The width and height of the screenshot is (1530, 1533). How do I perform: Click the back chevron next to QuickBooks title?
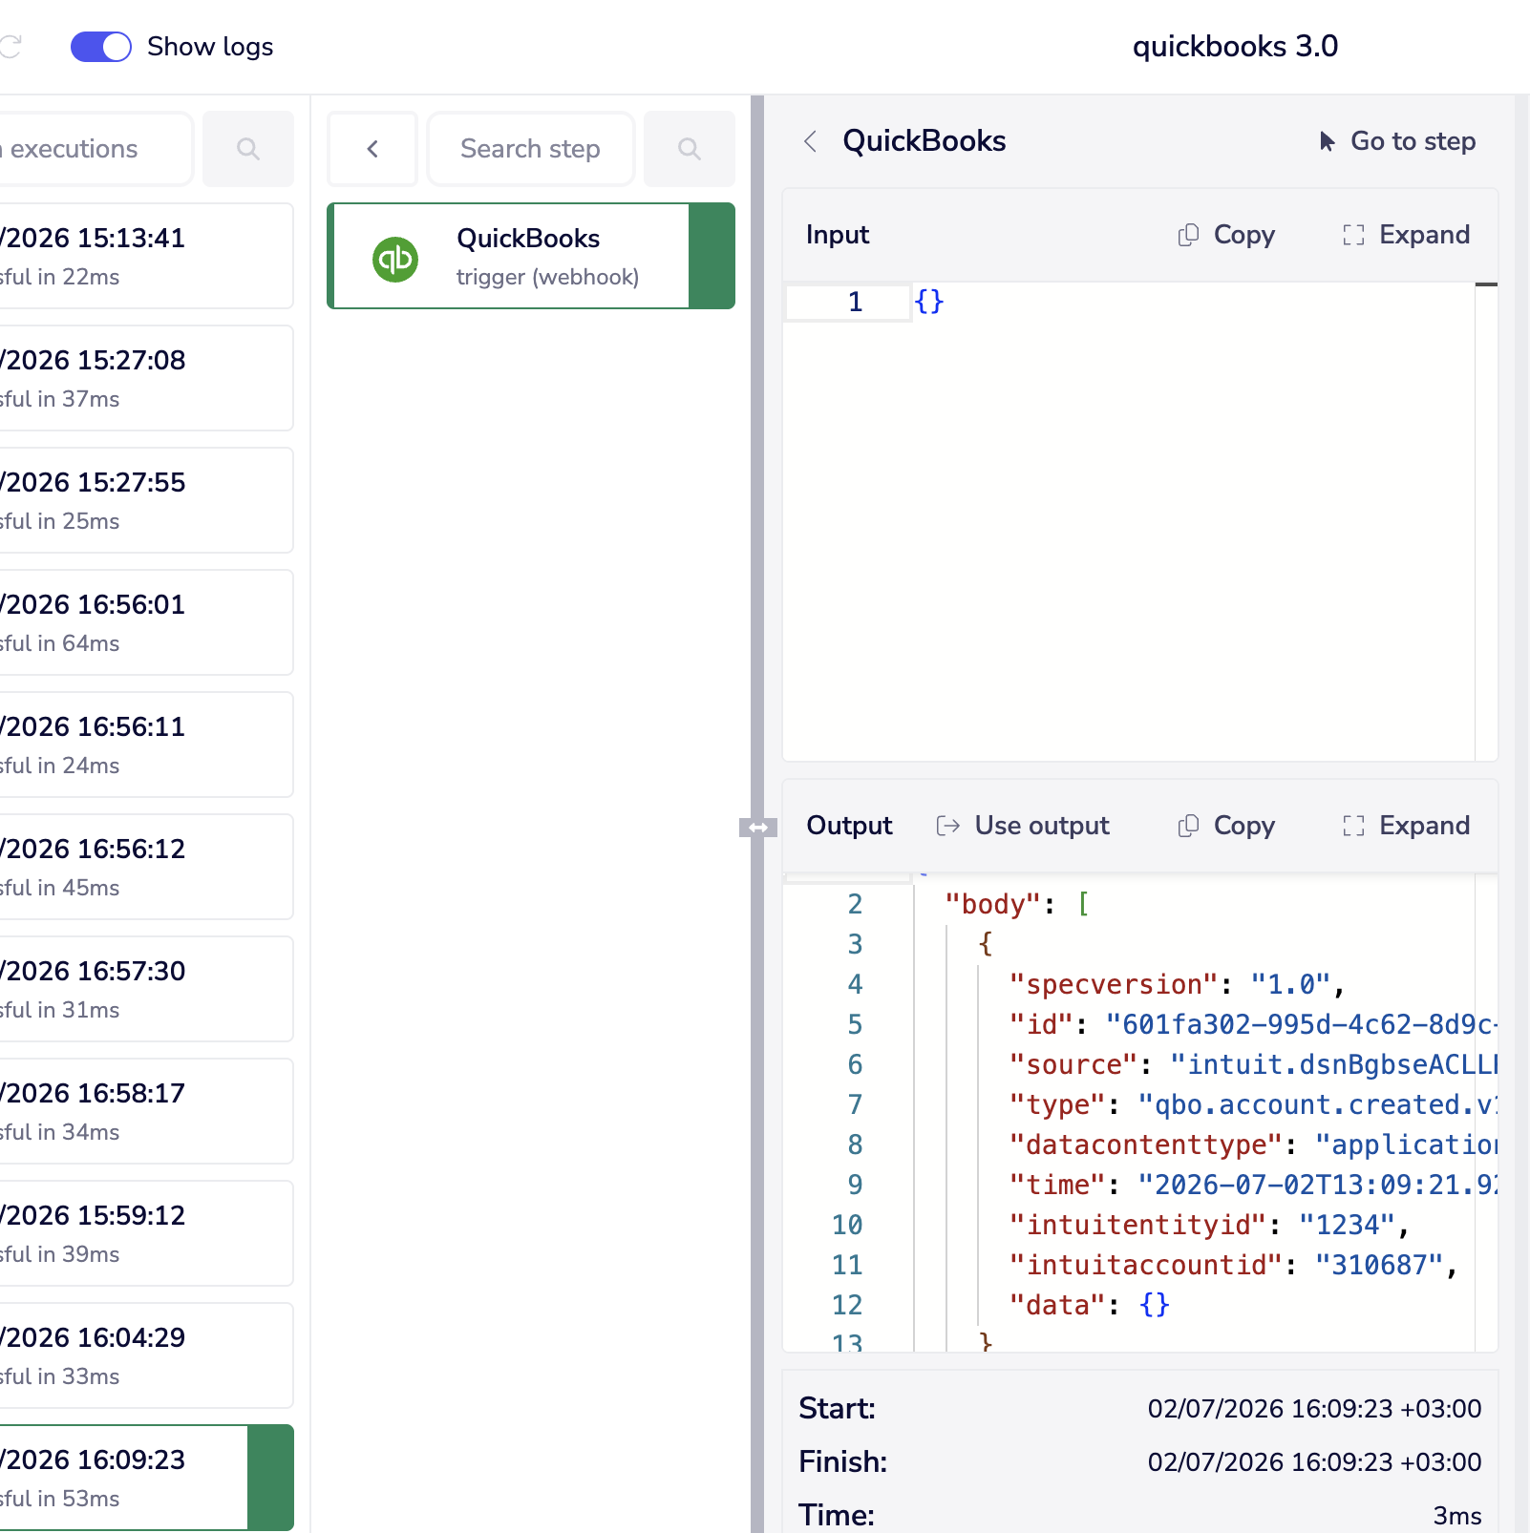811,141
